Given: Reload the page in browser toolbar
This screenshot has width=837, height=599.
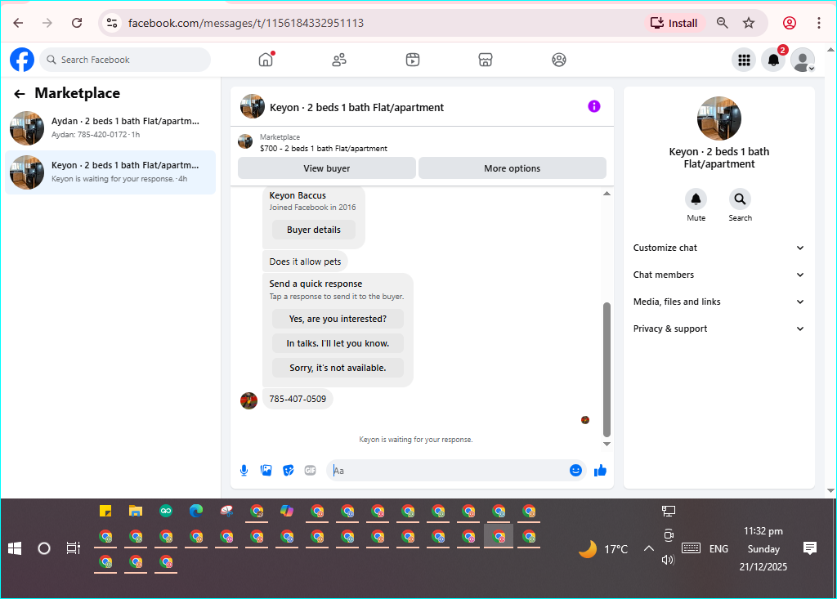Looking at the screenshot, I should (x=77, y=23).
